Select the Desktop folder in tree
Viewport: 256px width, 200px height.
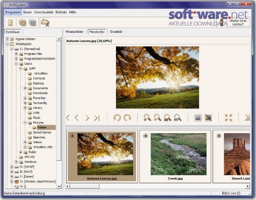[x=39, y=83]
